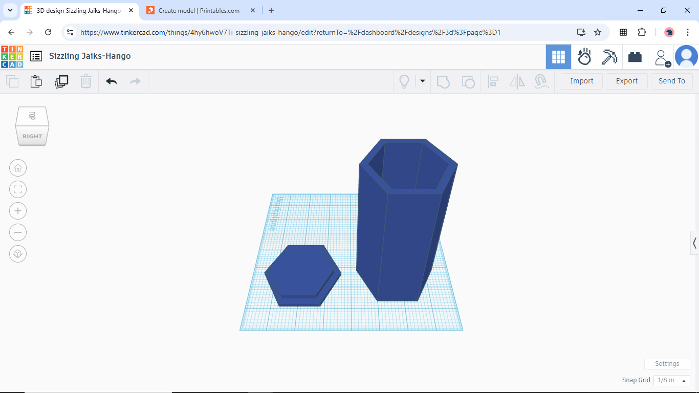699x393 pixels.
Task: Zoom out with the minus button
Action: 18,232
